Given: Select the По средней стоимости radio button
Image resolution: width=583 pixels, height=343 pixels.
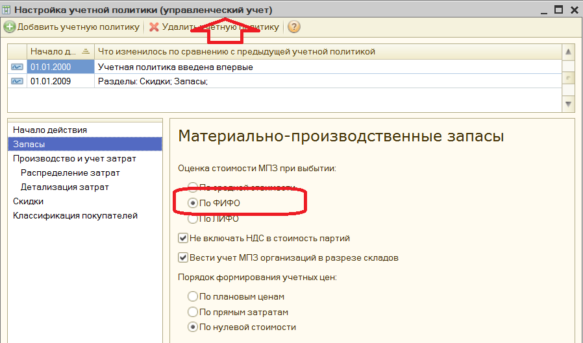Looking at the screenshot, I should [x=193, y=187].
